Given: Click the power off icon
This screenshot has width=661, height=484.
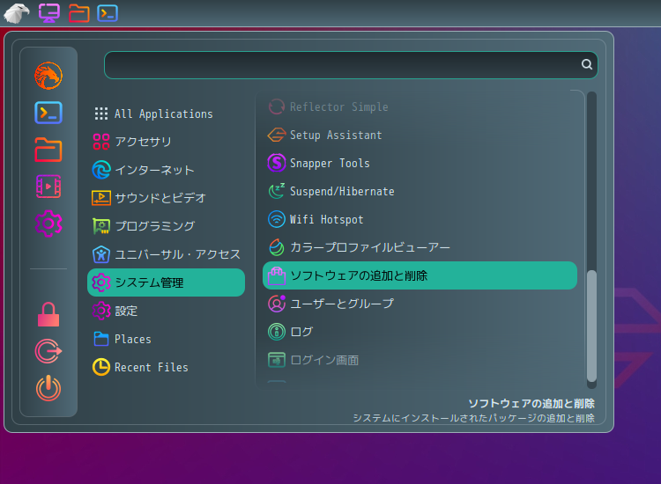Looking at the screenshot, I should click(x=48, y=388).
